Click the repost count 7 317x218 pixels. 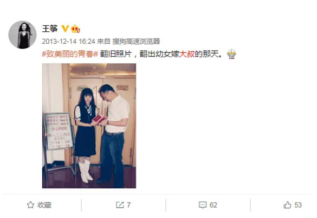point(128,205)
